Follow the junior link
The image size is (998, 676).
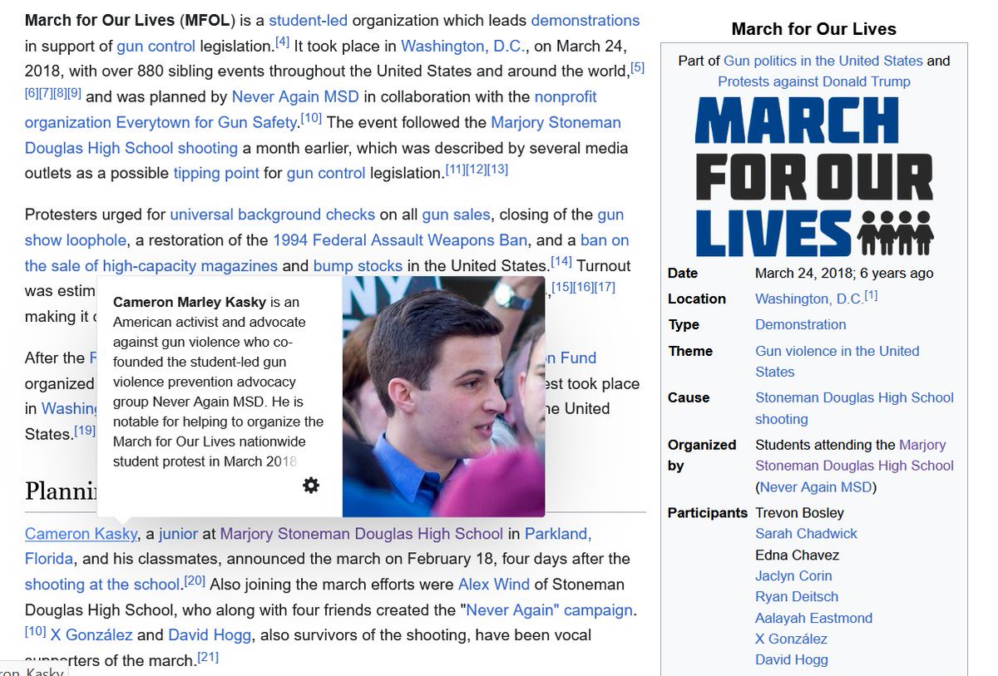178,533
